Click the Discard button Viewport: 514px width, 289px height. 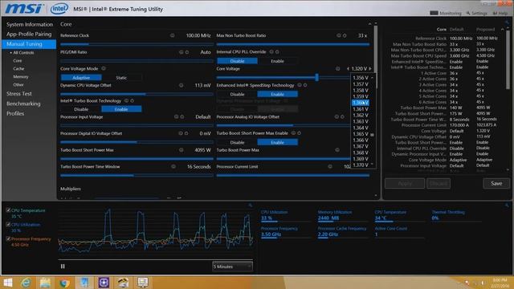coord(439,184)
